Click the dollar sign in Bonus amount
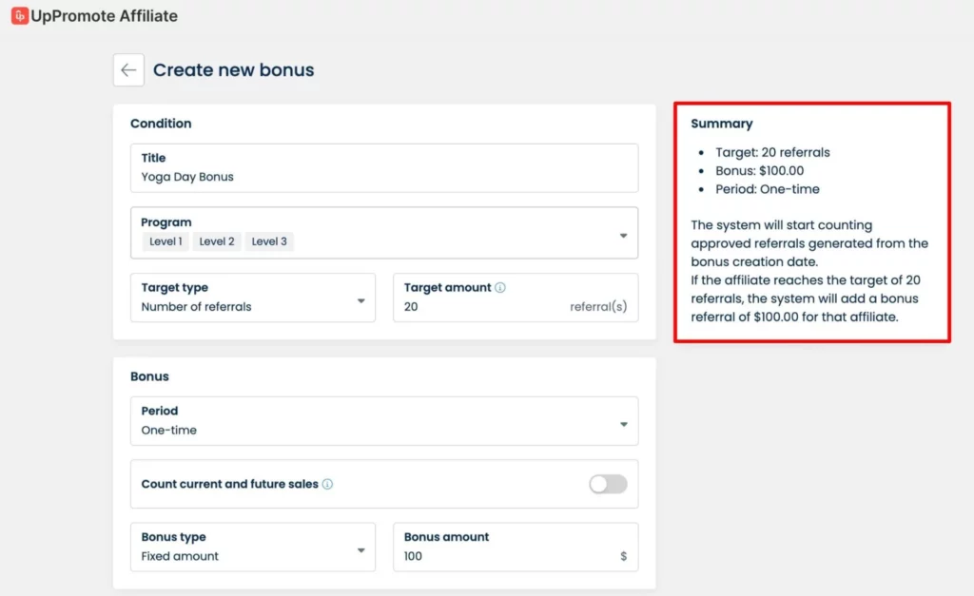974x596 pixels. (623, 556)
